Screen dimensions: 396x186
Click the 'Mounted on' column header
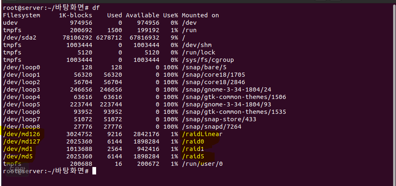[x=200, y=15]
